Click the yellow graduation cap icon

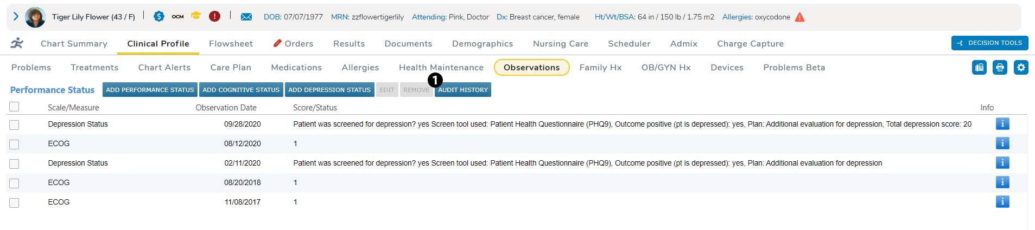196,16
